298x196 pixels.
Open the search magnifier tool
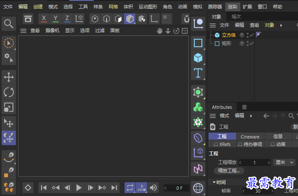tap(8, 24)
